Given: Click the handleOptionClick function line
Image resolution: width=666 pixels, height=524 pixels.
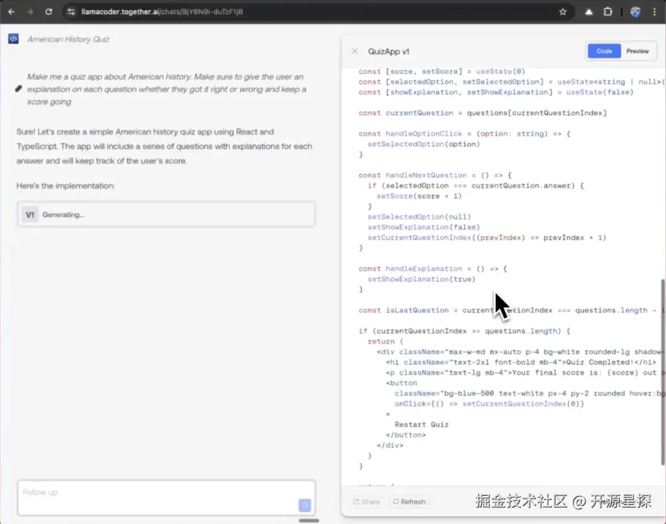Looking at the screenshot, I should (x=464, y=134).
